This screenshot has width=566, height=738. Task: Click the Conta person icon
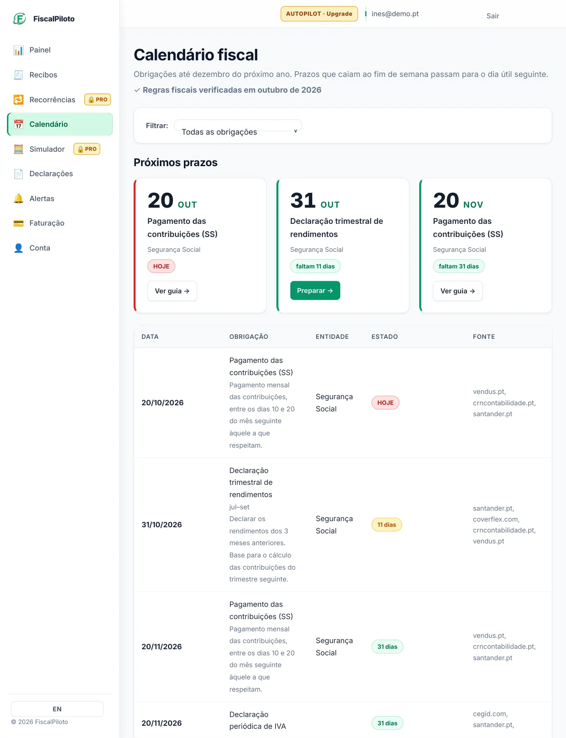pyautogui.click(x=18, y=248)
